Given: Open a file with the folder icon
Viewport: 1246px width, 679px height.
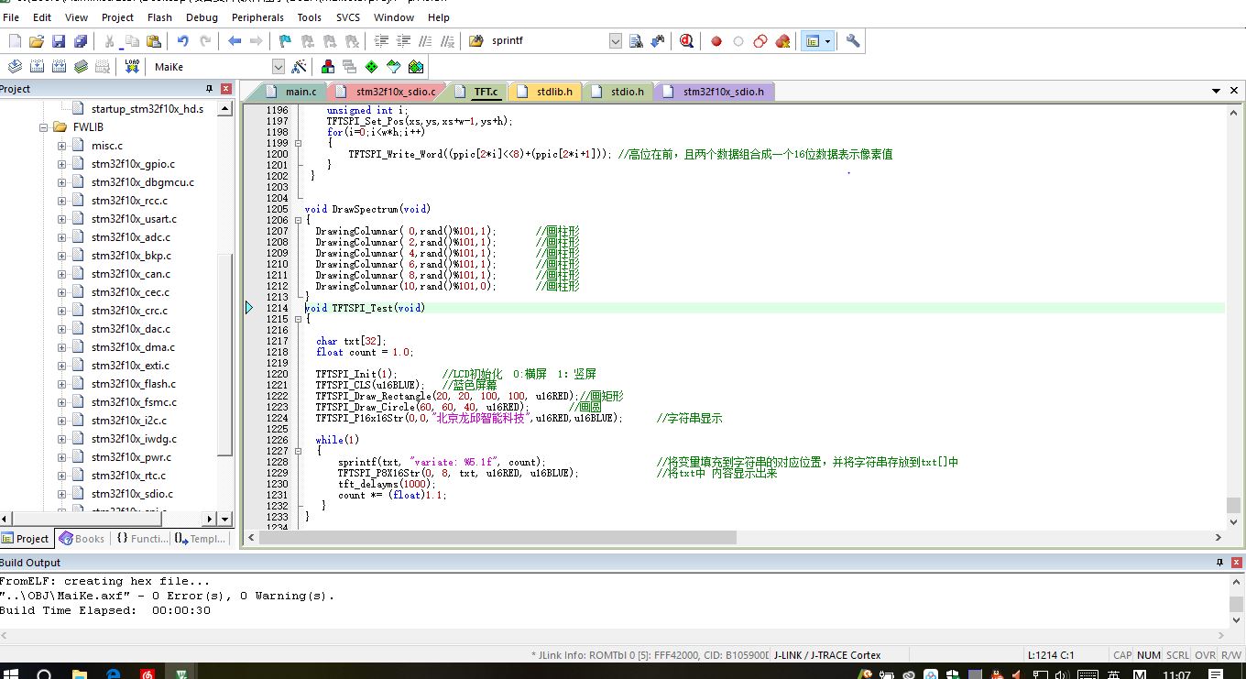Looking at the screenshot, I should 37,41.
